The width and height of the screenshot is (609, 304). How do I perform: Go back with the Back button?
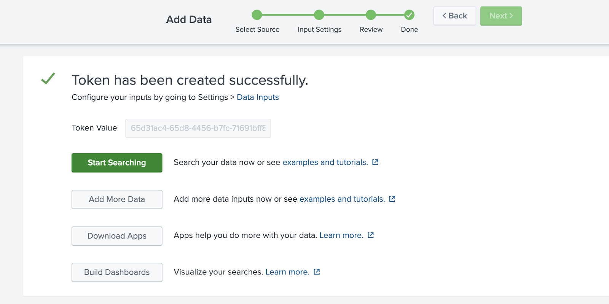pos(454,16)
